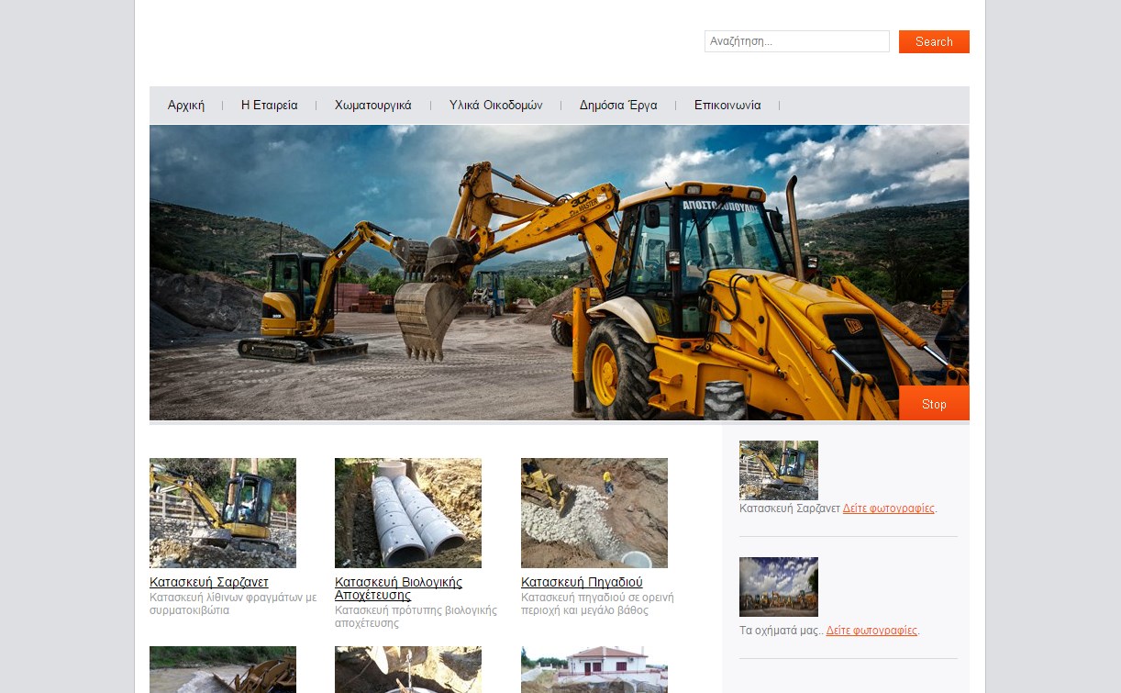Open the Η Εταιρεία menu item
Screen dimensions: 1121x693
coord(270,105)
